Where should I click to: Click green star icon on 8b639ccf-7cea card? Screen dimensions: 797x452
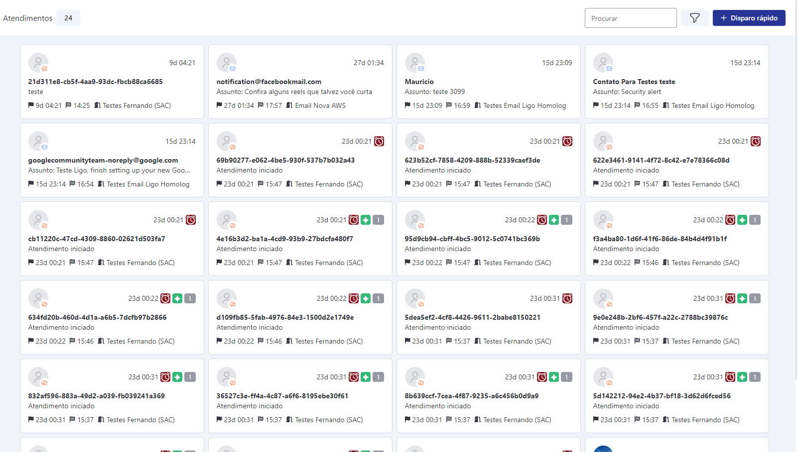554,377
